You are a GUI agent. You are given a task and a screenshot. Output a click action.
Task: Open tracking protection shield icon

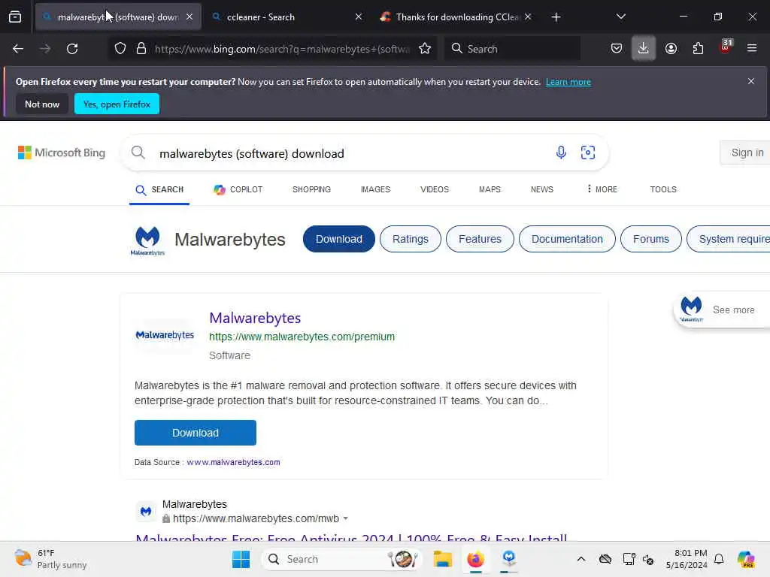(120, 49)
